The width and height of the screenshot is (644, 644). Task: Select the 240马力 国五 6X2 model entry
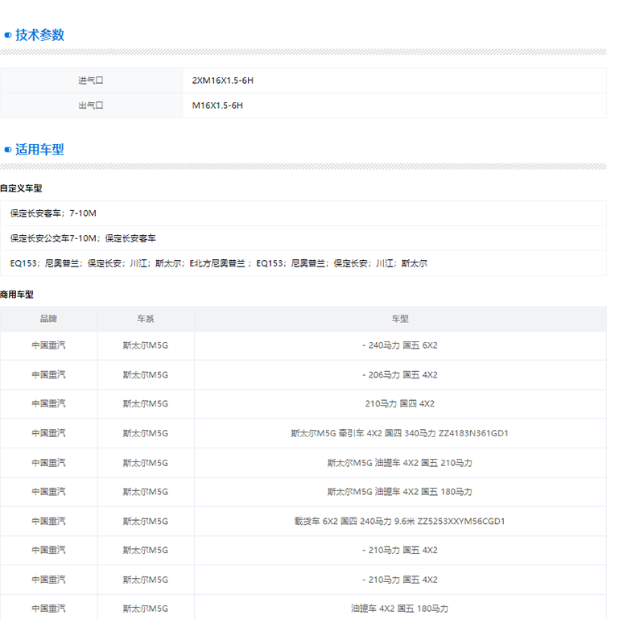click(400, 345)
